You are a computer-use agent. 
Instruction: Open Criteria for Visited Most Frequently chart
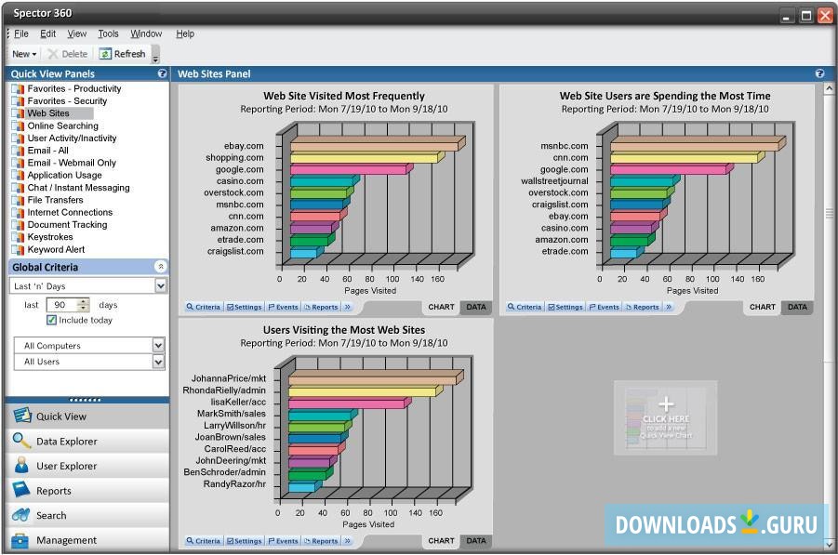click(x=203, y=307)
